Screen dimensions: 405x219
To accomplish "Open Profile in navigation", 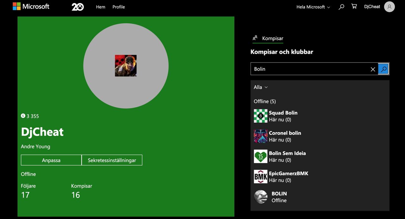I will click(x=119, y=7).
